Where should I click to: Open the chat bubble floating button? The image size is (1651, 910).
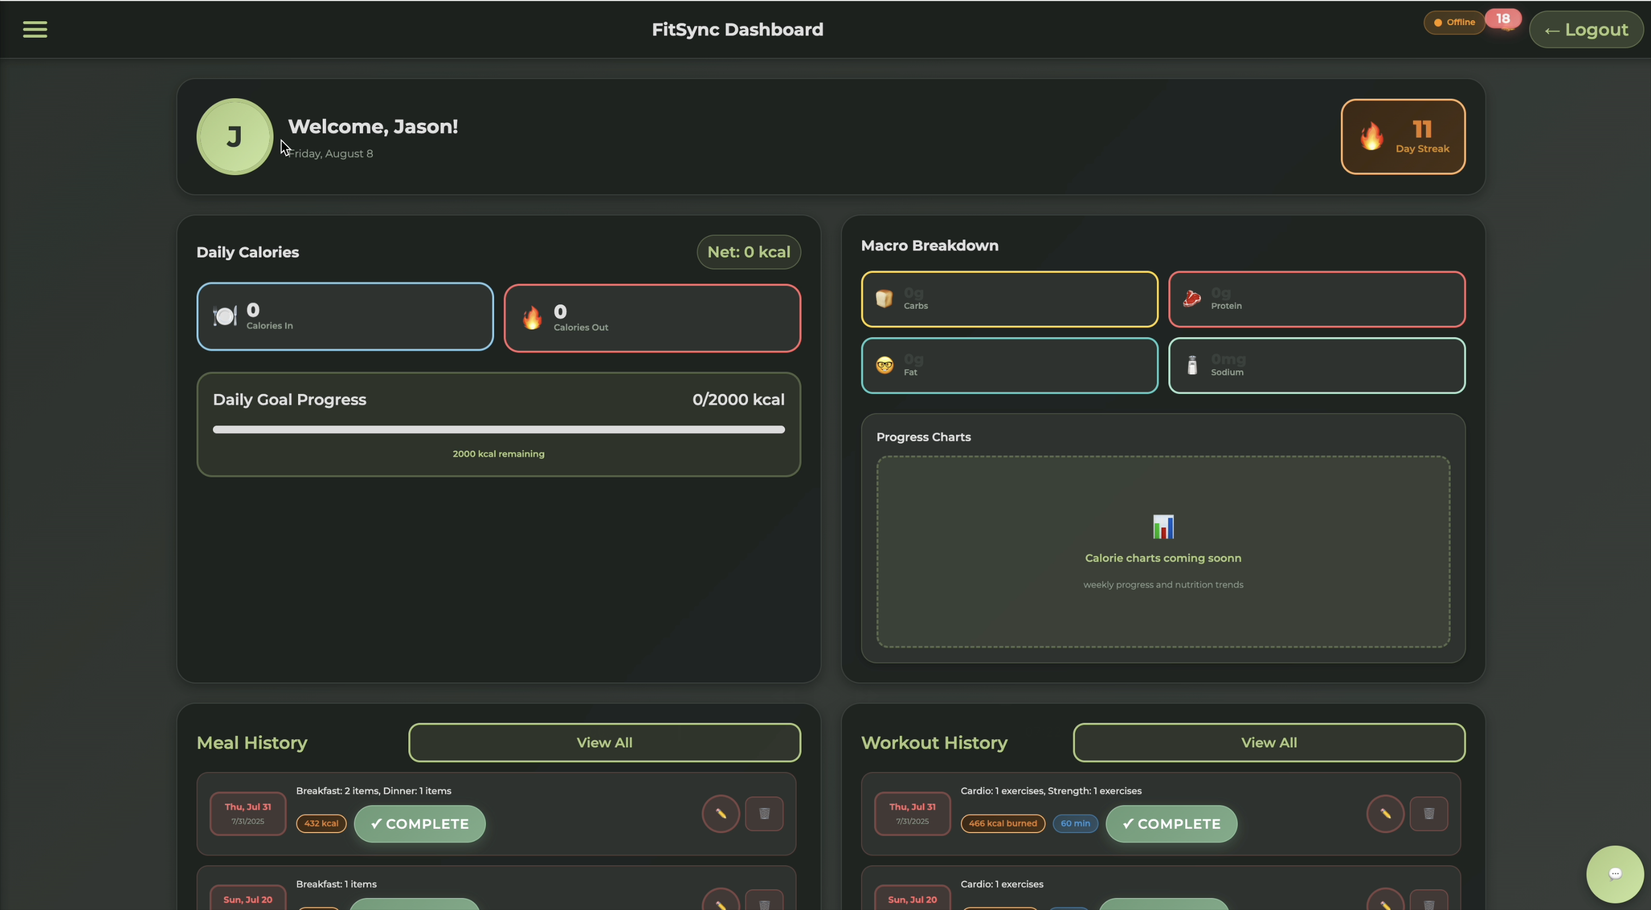click(x=1614, y=873)
